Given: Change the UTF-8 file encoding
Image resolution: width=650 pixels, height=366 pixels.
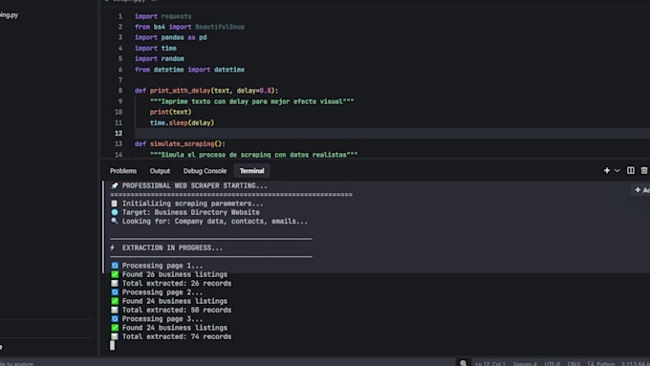Looking at the screenshot, I should (x=552, y=363).
